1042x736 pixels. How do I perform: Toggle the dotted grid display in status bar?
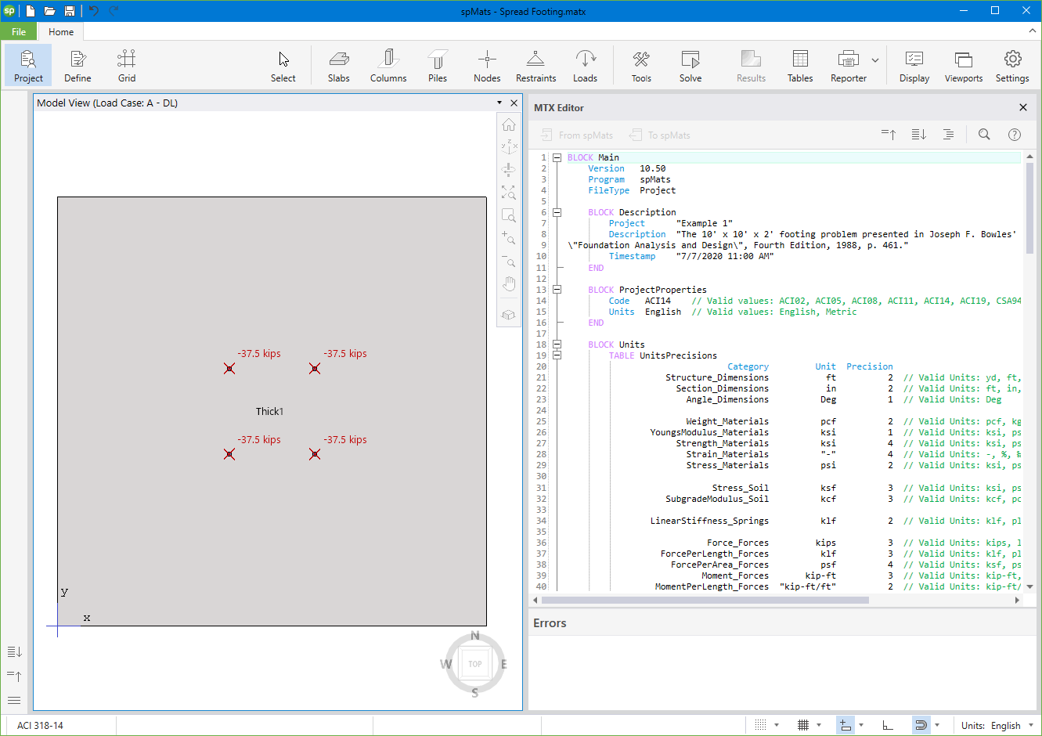click(x=760, y=725)
